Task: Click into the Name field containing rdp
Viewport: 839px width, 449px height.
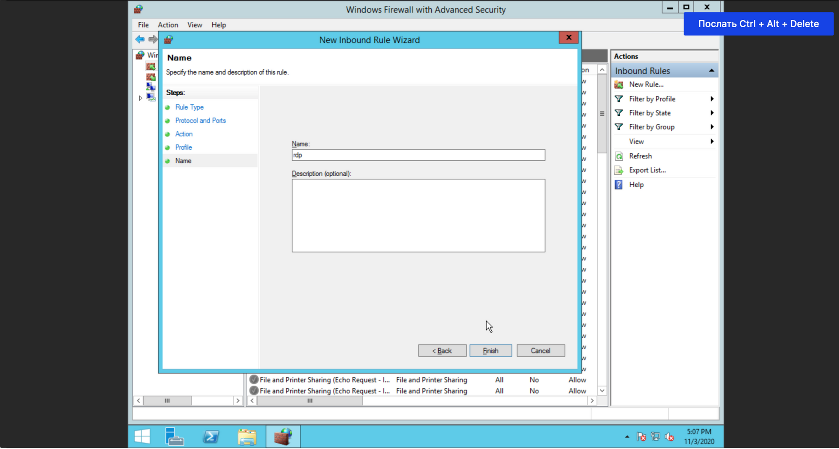Action: click(418, 155)
